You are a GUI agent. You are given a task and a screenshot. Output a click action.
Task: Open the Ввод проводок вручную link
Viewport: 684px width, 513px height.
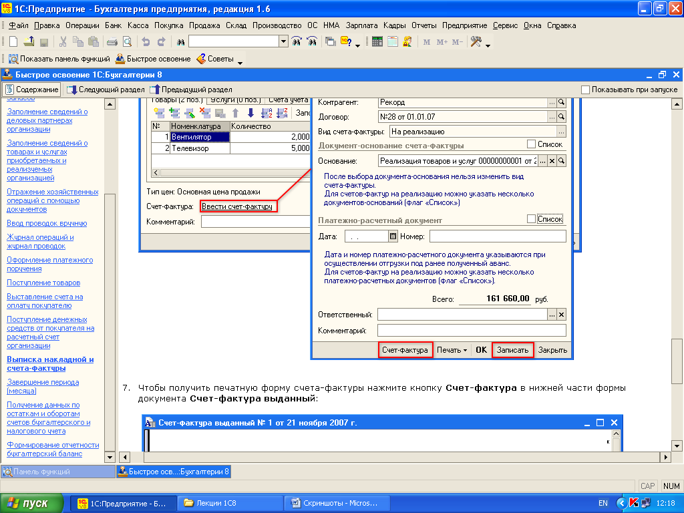(47, 223)
